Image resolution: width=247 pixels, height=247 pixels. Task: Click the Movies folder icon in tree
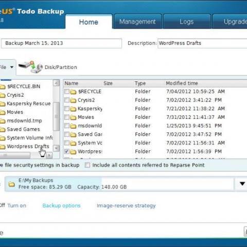(3, 112)
